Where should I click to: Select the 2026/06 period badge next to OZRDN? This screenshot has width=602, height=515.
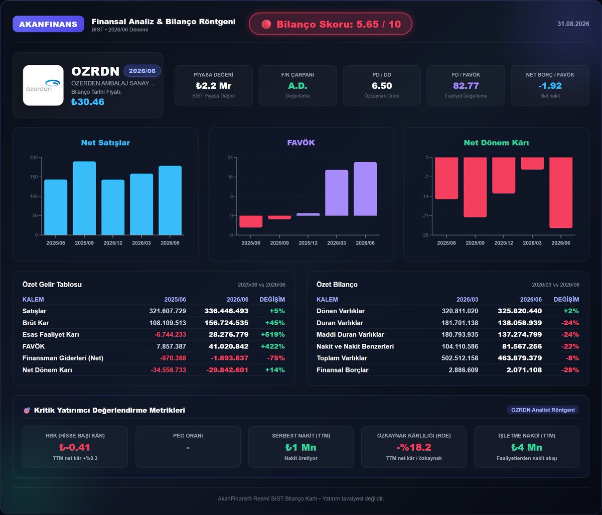(x=142, y=71)
